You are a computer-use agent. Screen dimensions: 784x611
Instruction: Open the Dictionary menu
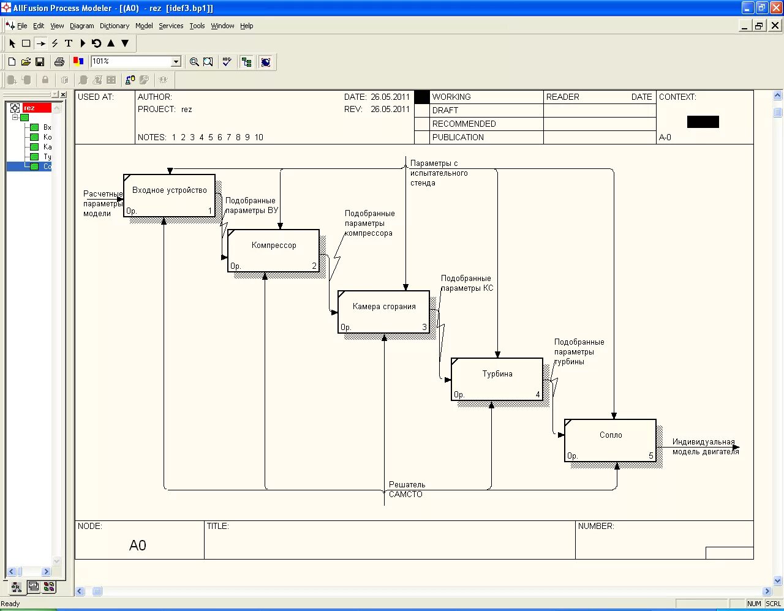tap(115, 26)
